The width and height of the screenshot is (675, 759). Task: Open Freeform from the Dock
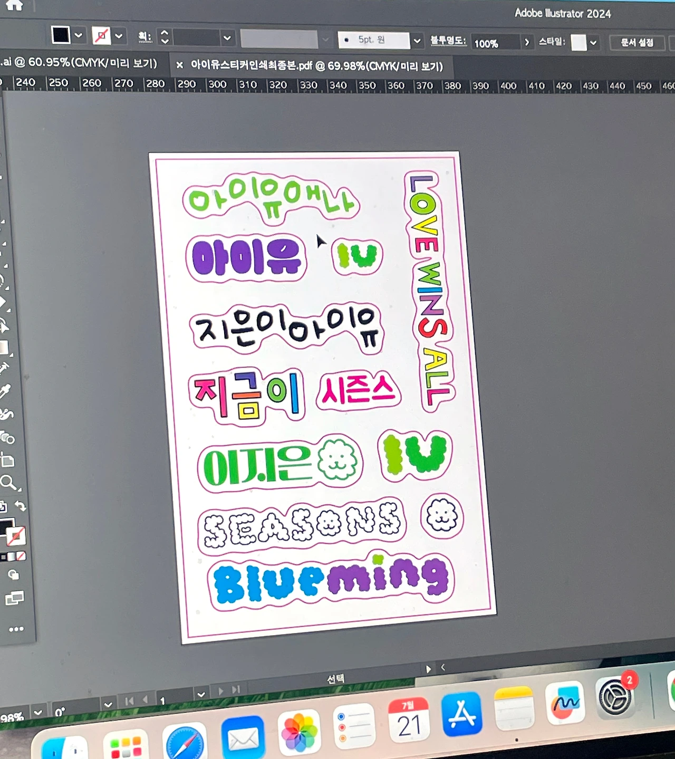tap(565, 703)
